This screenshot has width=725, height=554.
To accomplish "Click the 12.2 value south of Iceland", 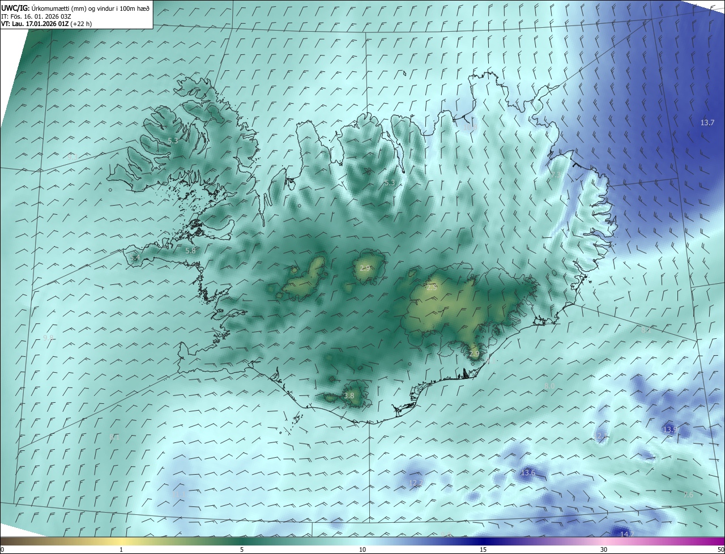I will pos(416,483).
